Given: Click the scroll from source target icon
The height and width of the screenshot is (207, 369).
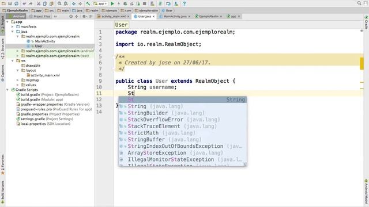Looking at the screenshot, I should [71, 16].
